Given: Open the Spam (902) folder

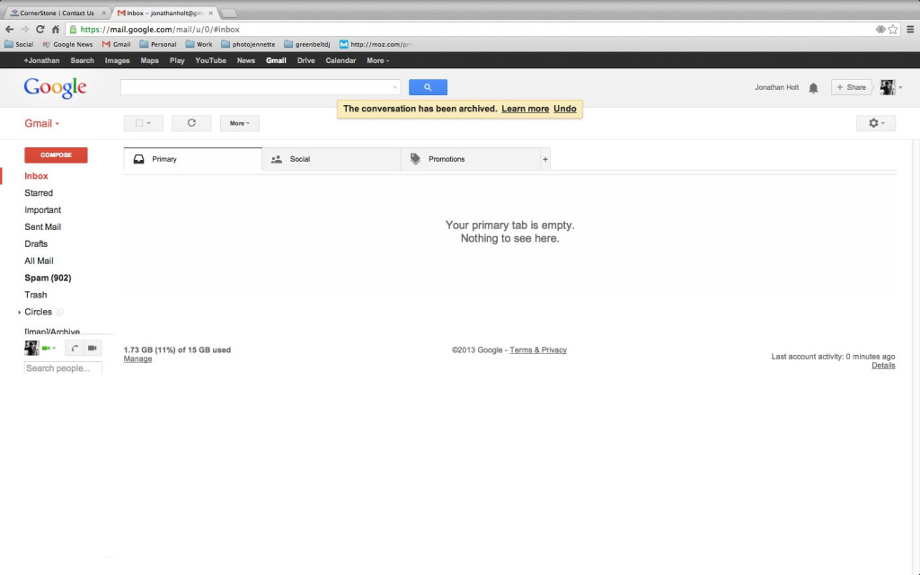Looking at the screenshot, I should pos(49,279).
